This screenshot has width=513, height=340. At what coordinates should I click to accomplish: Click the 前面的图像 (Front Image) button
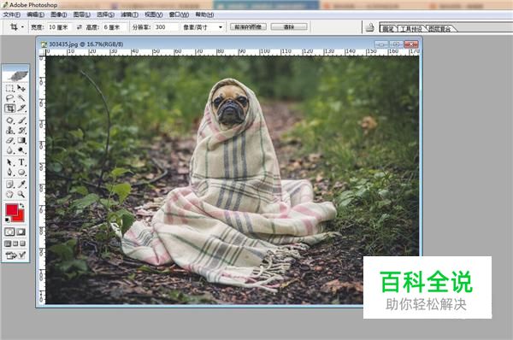pyautogui.click(x=248, y=26)
